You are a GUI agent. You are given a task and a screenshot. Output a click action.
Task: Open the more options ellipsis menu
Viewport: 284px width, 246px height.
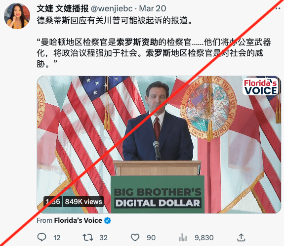click(x=278, y=8)
